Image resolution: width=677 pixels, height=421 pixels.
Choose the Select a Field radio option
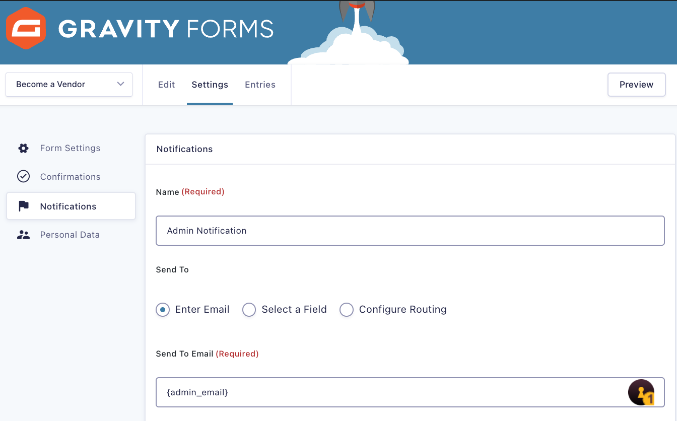click(x=249, y=310)
